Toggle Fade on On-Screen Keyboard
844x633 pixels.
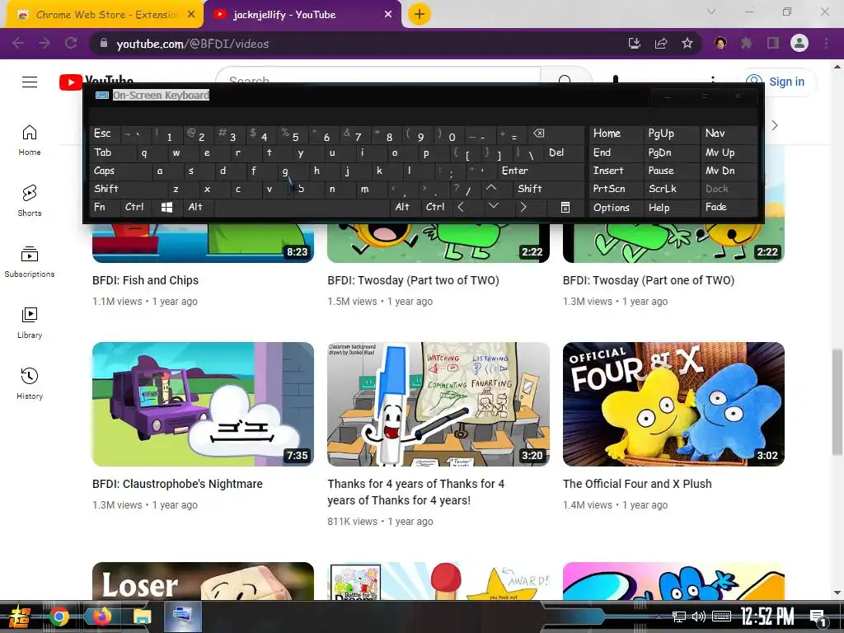[728, 207]
